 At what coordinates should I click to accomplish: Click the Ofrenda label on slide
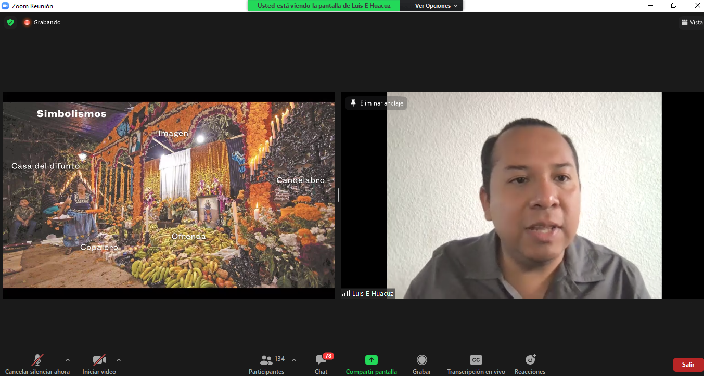pyautogui.click(x=189, y=236)
